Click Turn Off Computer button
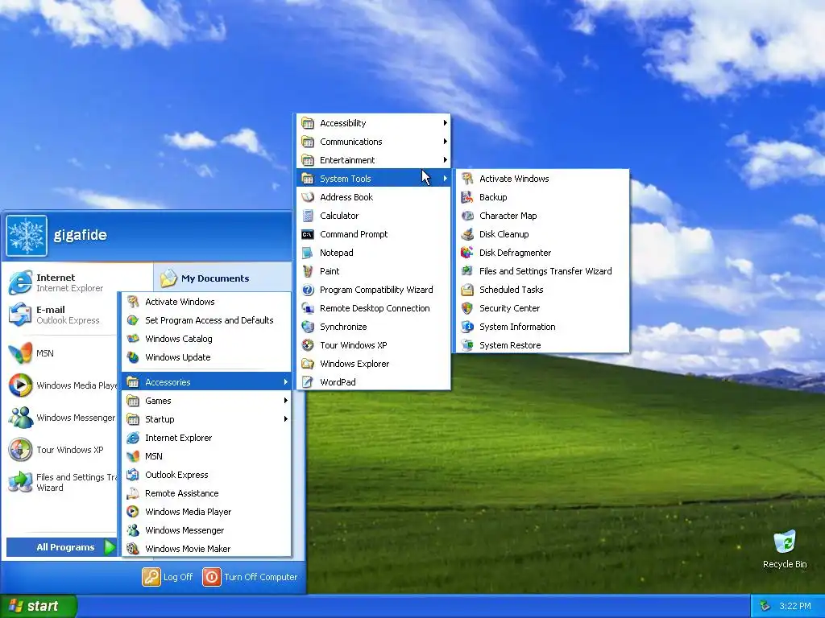The height and width of the screenshot is (618, 825). coord(251,577)
